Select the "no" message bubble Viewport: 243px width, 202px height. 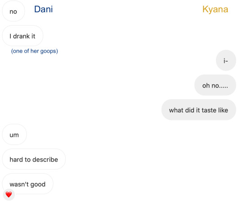pos(13,11)
